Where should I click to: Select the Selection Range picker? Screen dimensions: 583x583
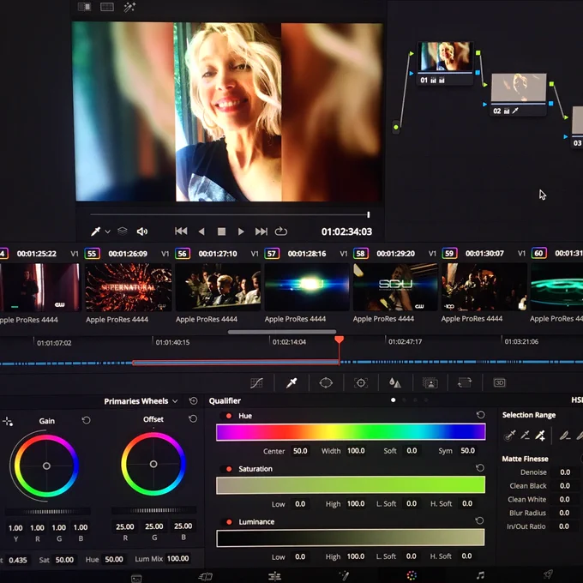(x=509, y=435)
